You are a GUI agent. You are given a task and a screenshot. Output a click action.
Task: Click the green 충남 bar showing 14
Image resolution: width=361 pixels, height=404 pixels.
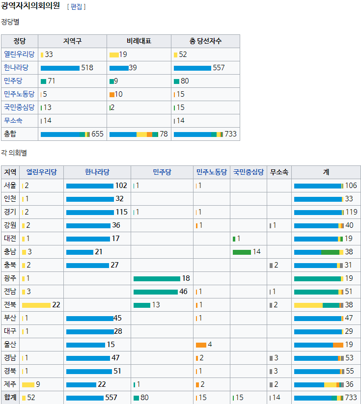coord(242,252)
